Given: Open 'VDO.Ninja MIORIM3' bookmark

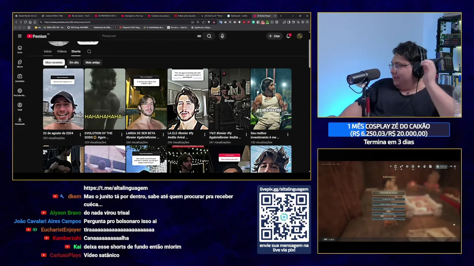Looking at the screenshot, I should (77, 27).
